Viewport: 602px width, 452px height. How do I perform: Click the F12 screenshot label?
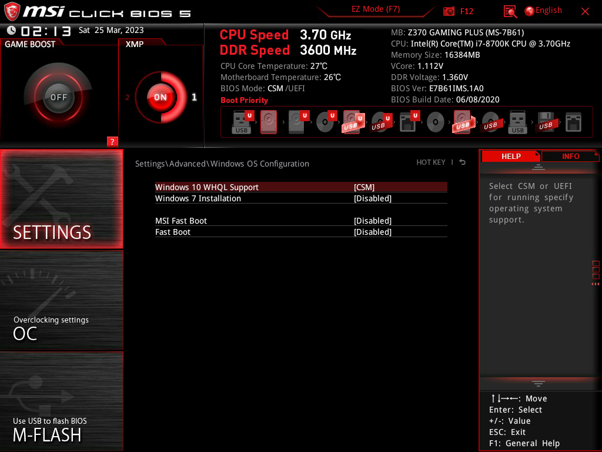pyautogui.click(x=466, y=11)
